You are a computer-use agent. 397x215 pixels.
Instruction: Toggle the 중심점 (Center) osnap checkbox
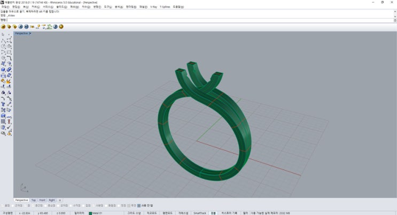(x=45, y=205)
